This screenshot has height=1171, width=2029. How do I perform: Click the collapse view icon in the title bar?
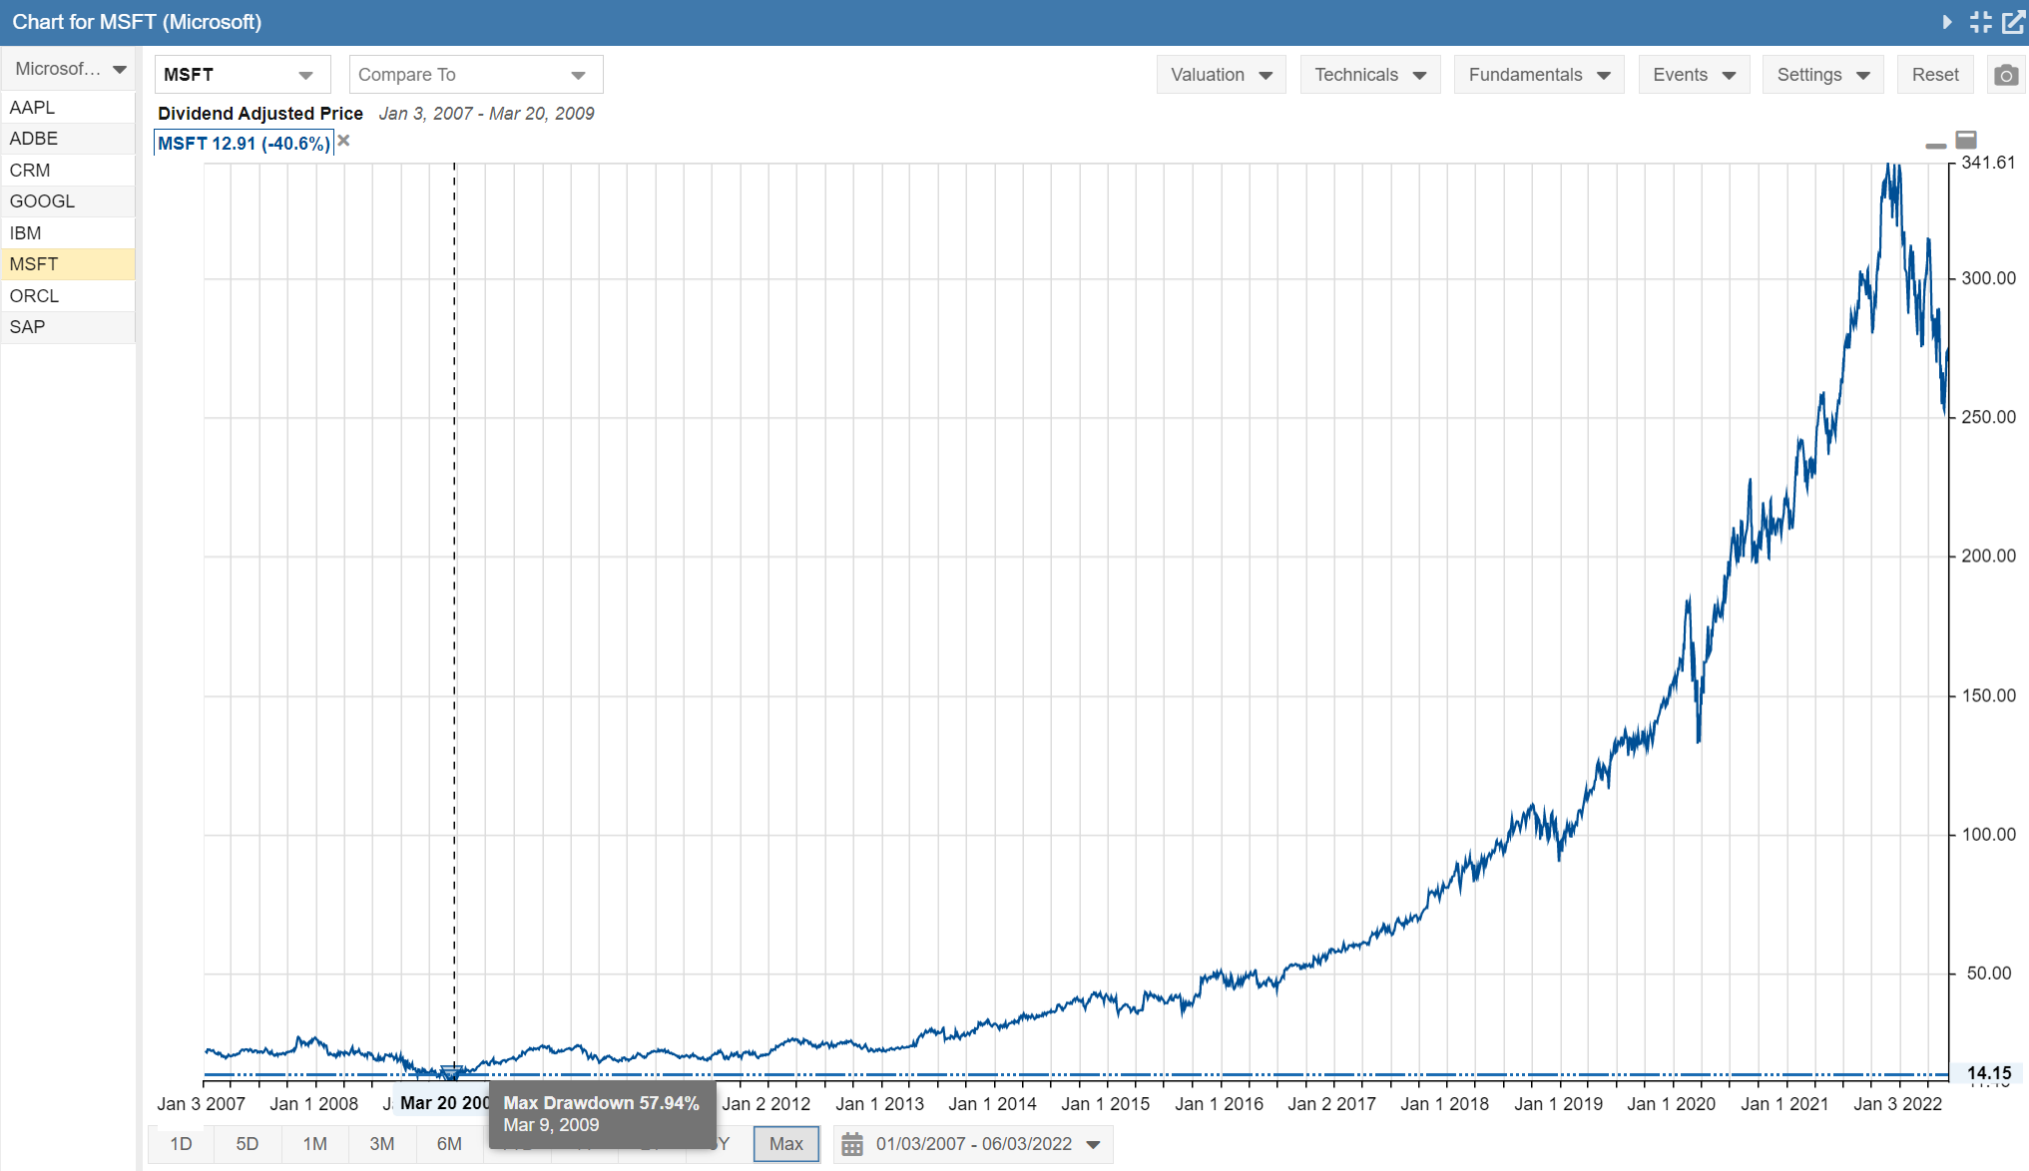[x=1981, y=22]
